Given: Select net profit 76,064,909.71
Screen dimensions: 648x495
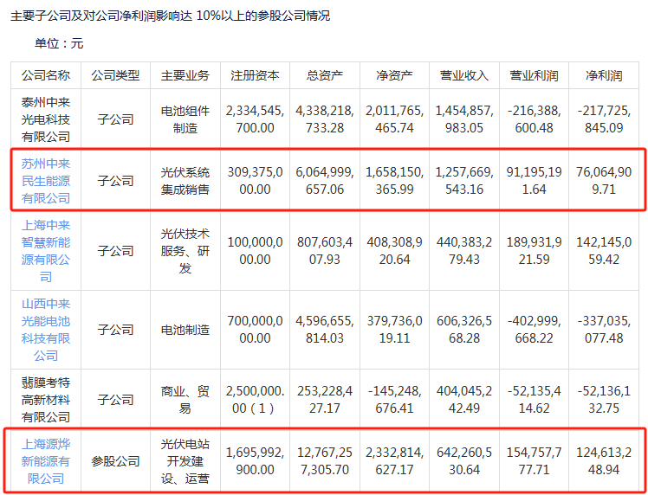Looking at the screenshot, I should tap(604, 181).
